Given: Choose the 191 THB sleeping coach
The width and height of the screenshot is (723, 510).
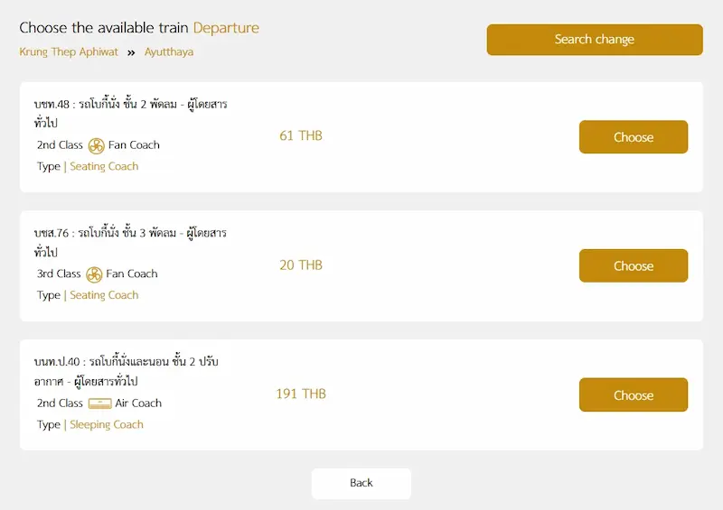Looking at the screenshot, I should (633, 395).
